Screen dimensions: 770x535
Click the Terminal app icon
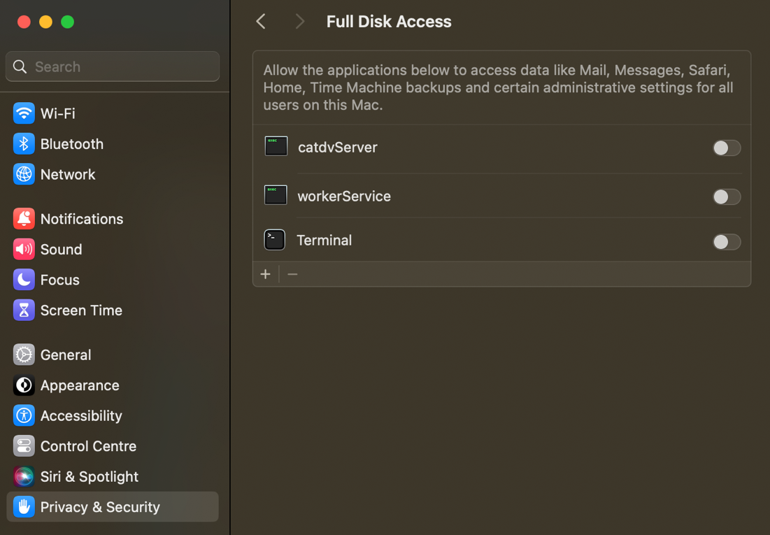pos(275,241)
